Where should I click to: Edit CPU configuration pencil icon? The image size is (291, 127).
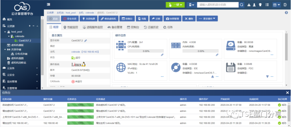coord(162,55)
